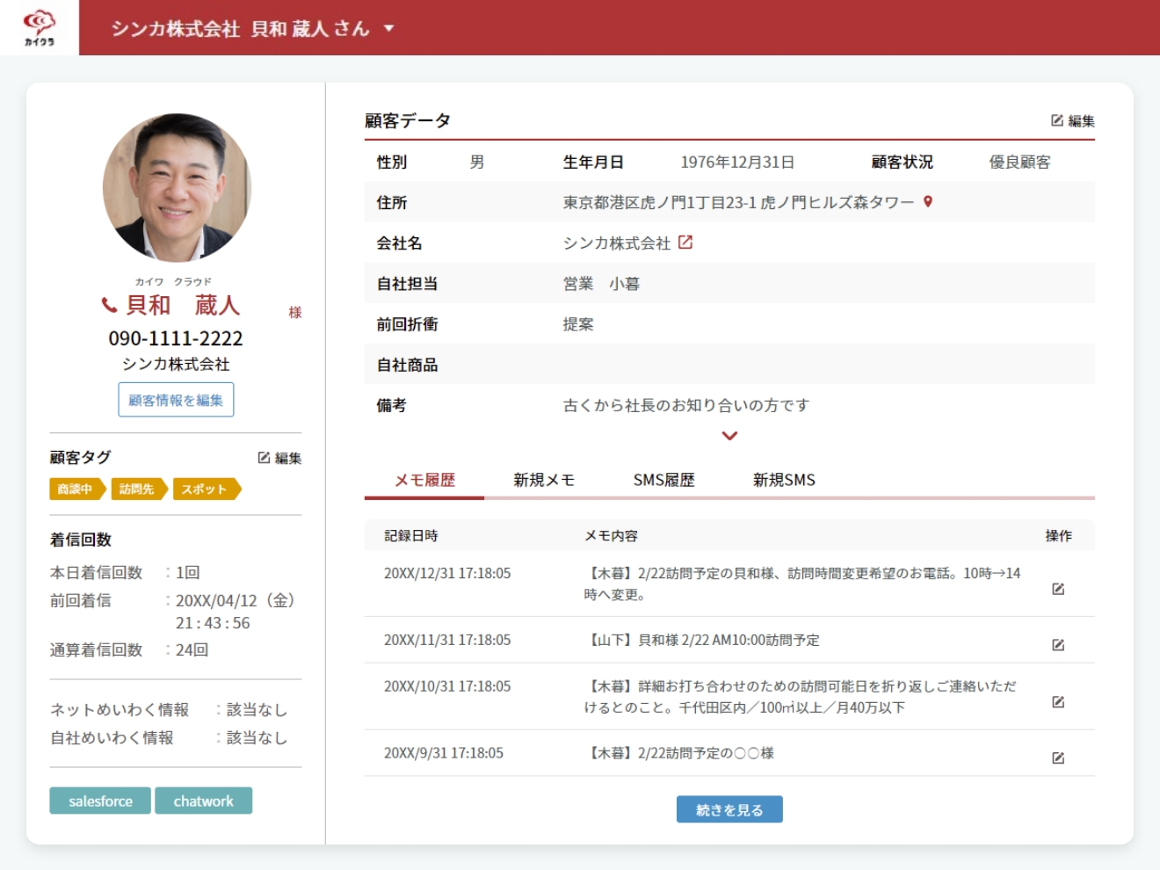Click the red phone icon beside 貝和 蔵人

point(109,305)
